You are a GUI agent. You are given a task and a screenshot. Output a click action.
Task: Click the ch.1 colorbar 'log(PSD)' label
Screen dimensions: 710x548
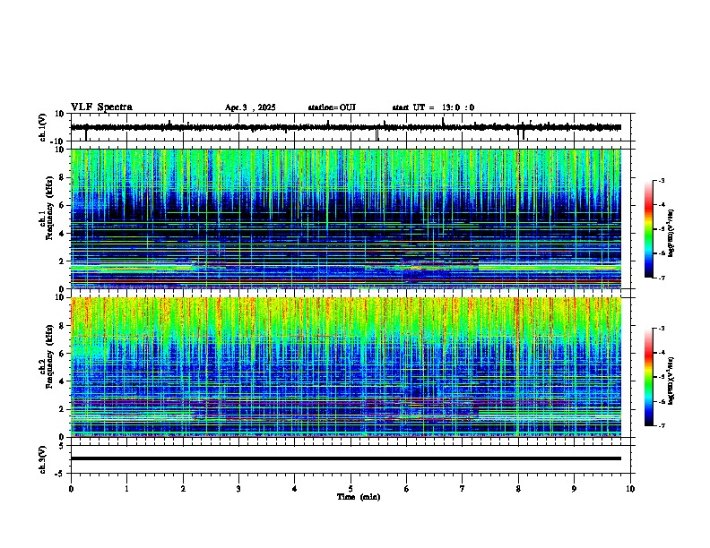click(x=671, y=233)
